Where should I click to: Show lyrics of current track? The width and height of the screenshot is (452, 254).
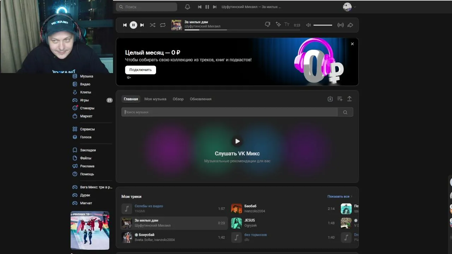point(287,24)
